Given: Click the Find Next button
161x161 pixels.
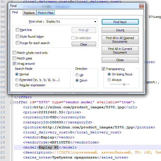Looking at the screenshot, I should pyautogui.click(x=120, y=22).
